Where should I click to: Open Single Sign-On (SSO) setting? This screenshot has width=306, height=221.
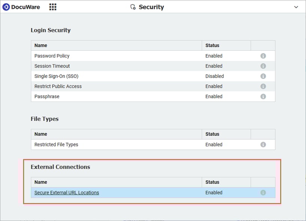pos(56,76)
